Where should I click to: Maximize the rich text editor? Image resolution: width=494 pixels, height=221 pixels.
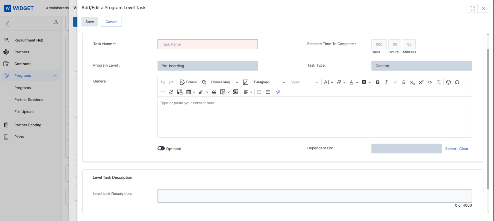(x=246, y=82)
